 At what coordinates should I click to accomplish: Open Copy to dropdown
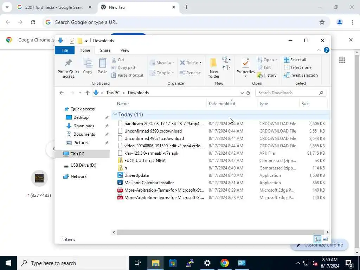click(x=162, y=73)
